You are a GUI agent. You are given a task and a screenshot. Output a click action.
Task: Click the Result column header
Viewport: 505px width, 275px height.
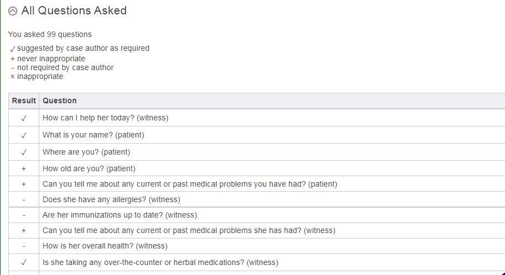point(24,101)
